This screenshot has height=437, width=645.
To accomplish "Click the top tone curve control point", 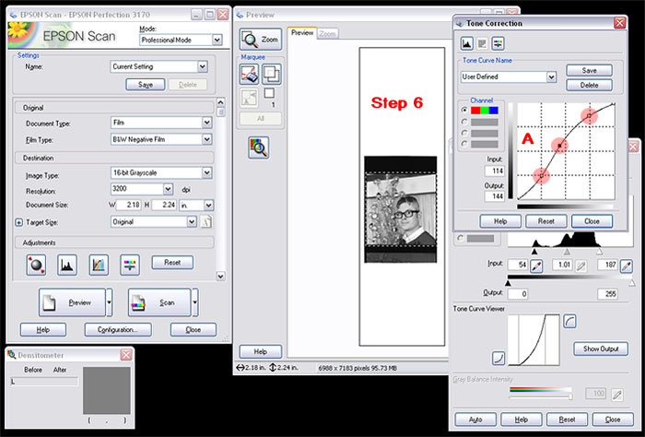I will click(x=589, y=116).
